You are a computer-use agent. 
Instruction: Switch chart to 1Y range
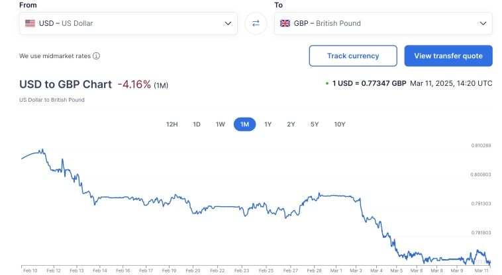point(268,124)
